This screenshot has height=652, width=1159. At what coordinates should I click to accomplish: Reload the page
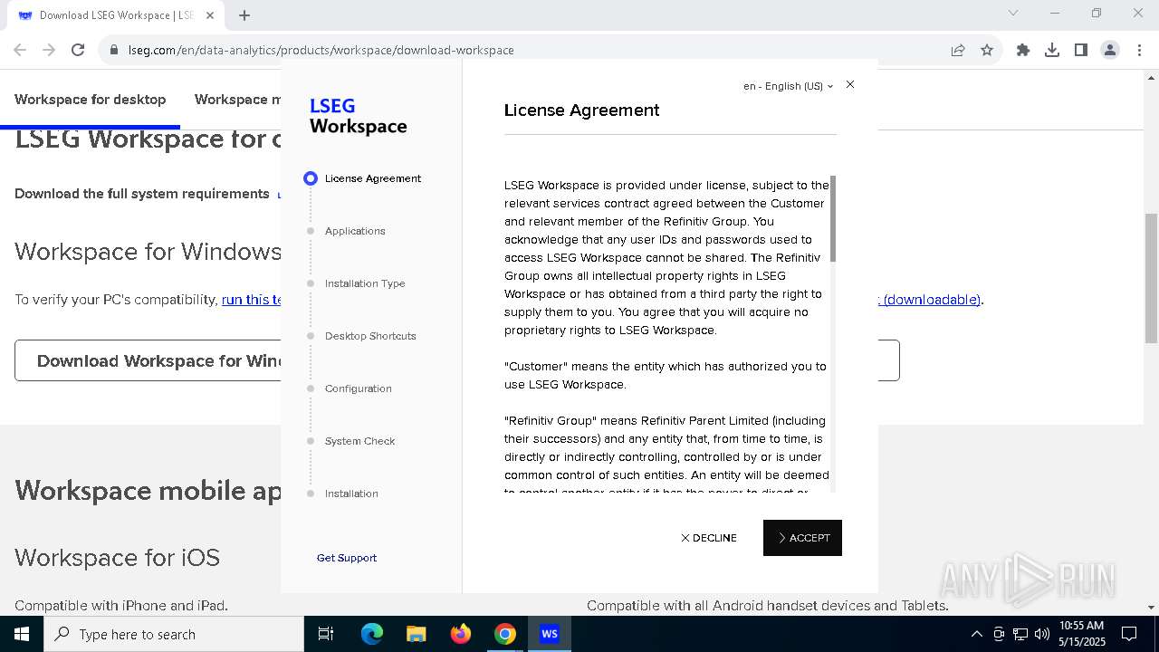(78, 50)
